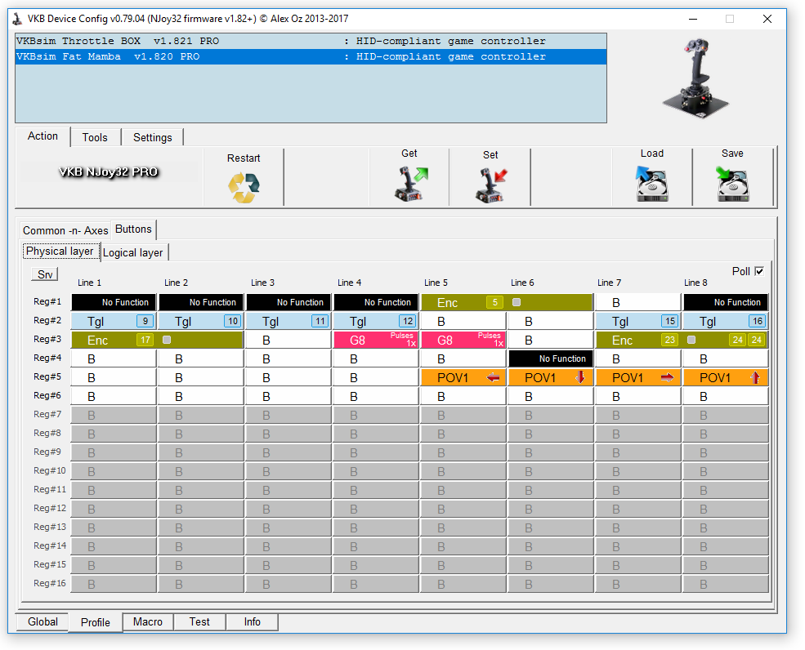Select the POV1 right-arrow cell
The height and width of the screenshot is (650, 805).
(x=638, y=378)
